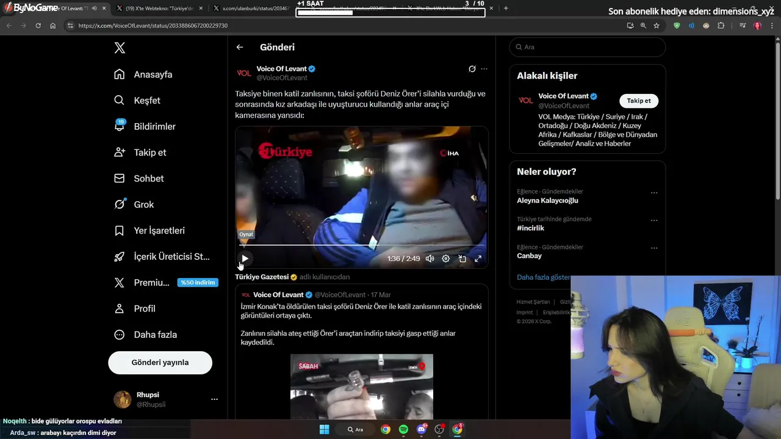Open more options for Canbay trend
Viewport: 781px width, 439px height.
point(654,248)
